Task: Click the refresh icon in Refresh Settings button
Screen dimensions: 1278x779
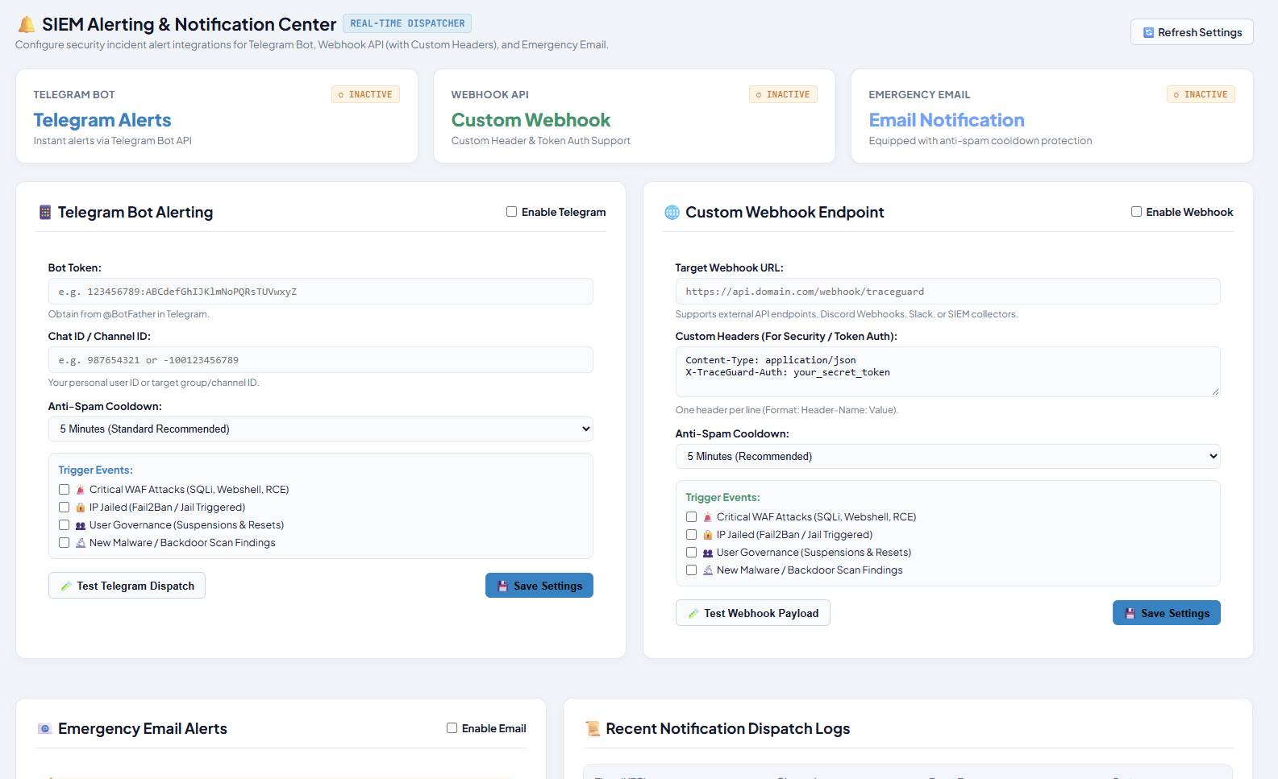Action: tap(1148, 33)
